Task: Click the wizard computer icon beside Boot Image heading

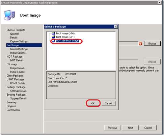Action: pos(9,15)
